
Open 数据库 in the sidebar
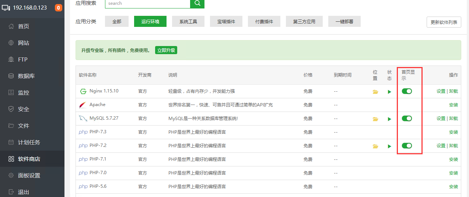tap(32, 76)
